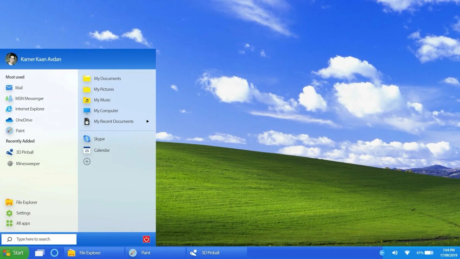This screenshot has width=460, height=259.
Task: Show All apps
Action: click(x=23, y=223)
